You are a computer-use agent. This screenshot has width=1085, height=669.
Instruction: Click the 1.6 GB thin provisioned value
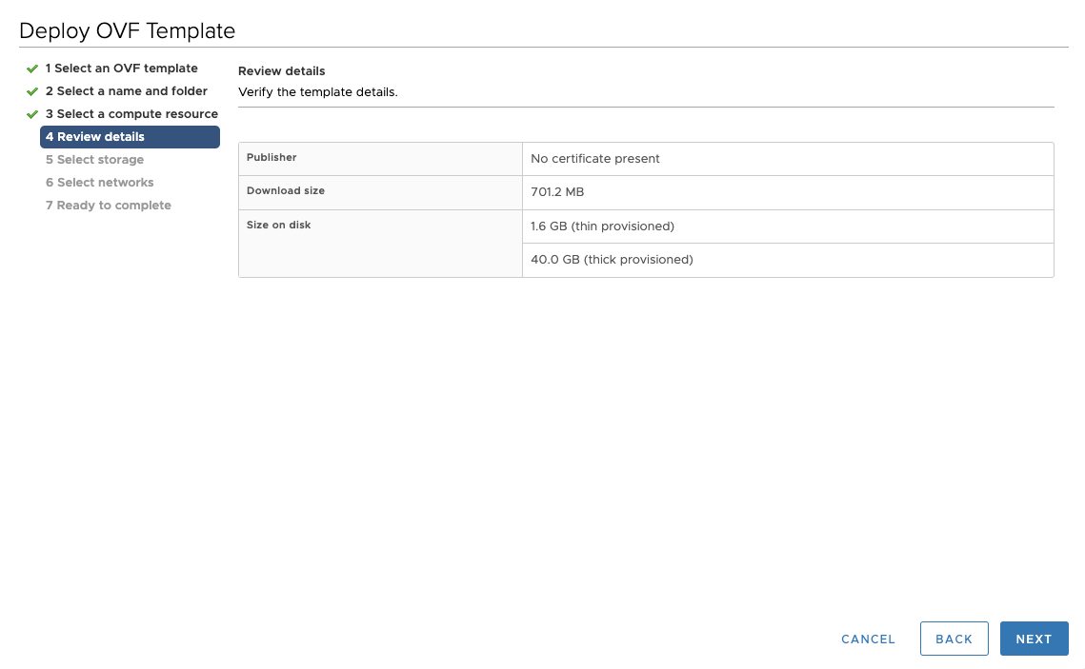tap(603, 226)
